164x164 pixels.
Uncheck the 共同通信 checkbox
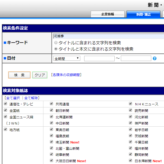[51, 104]
